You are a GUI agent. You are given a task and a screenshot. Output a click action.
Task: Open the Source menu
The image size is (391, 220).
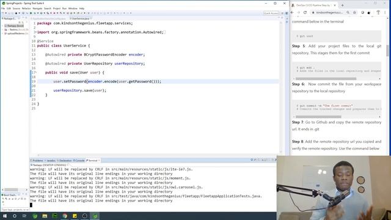coord(16,9)
